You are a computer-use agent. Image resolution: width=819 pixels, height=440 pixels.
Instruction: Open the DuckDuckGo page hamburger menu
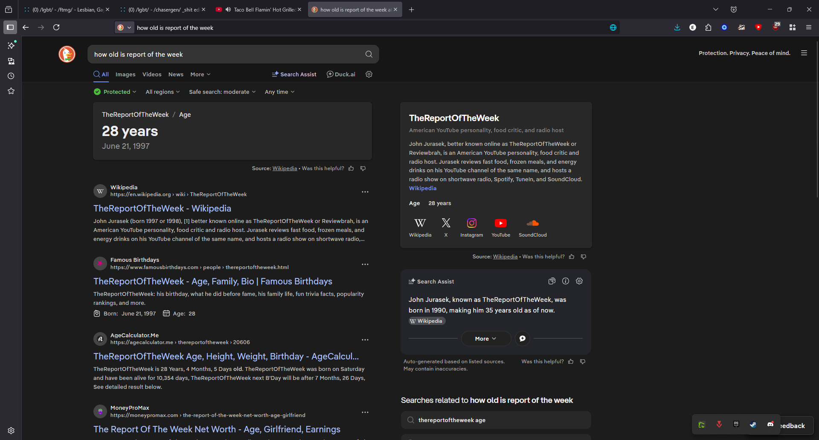[x=804, y=53]
